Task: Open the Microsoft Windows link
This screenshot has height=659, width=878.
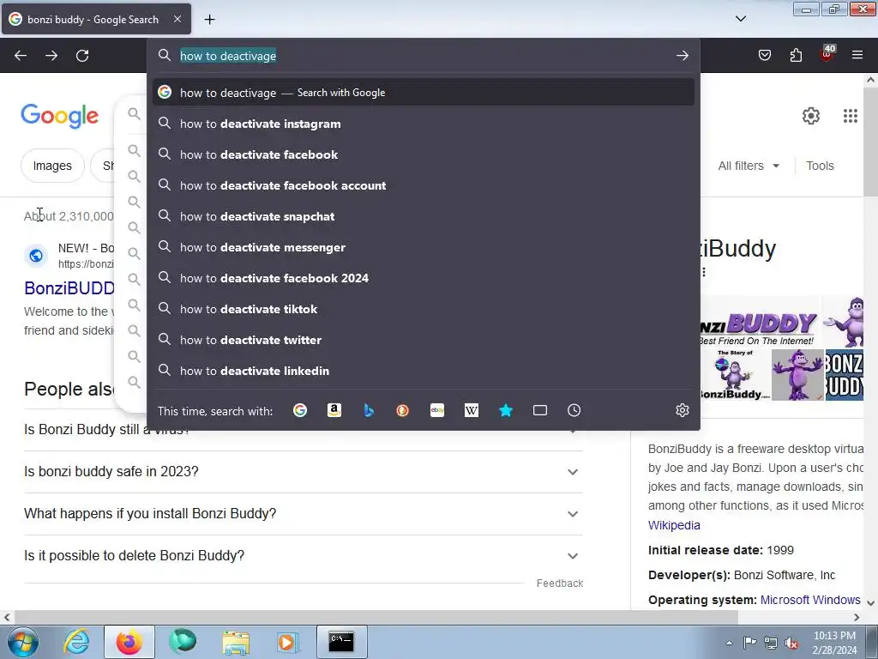Action: (810, 600)
